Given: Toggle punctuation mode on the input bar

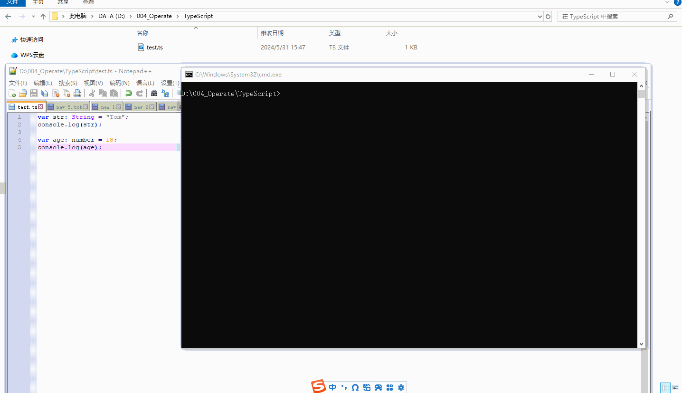Looking at the screenshot, I should 344,387.
